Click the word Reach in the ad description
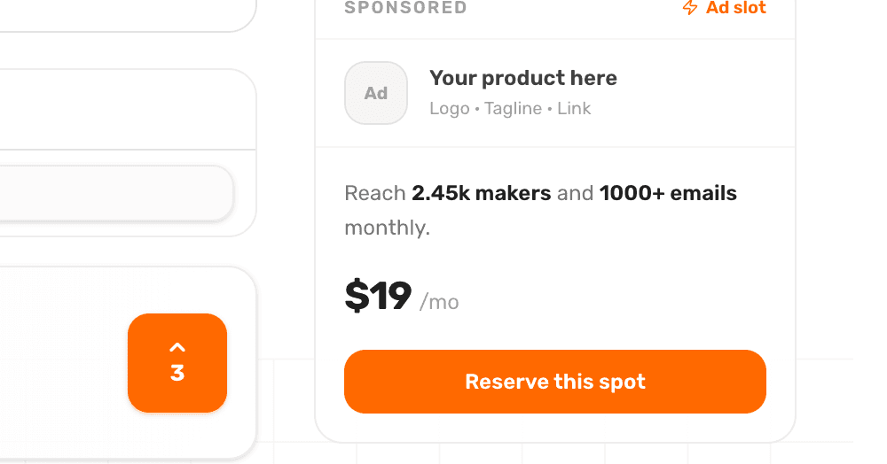 374,193
